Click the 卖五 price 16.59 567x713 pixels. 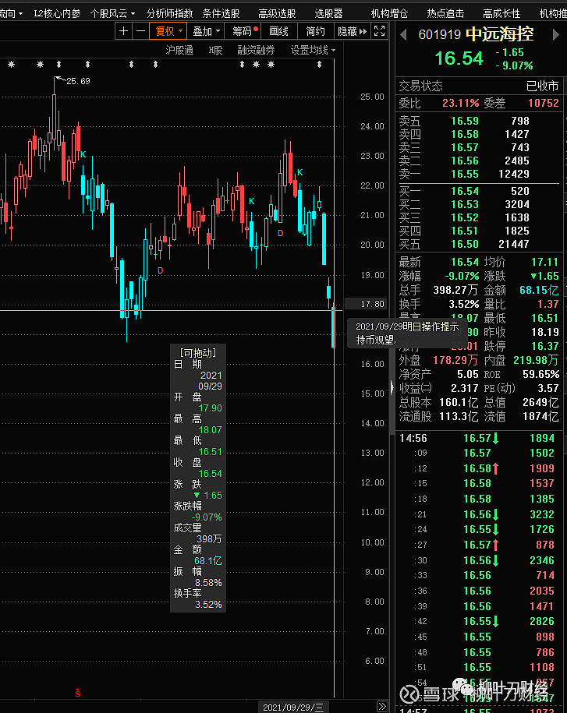click(x=465, y=121)
